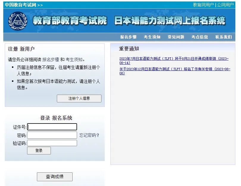Go to 常见问题 in the navigation bar
241x186 pixels.
[x=176, y=37]
